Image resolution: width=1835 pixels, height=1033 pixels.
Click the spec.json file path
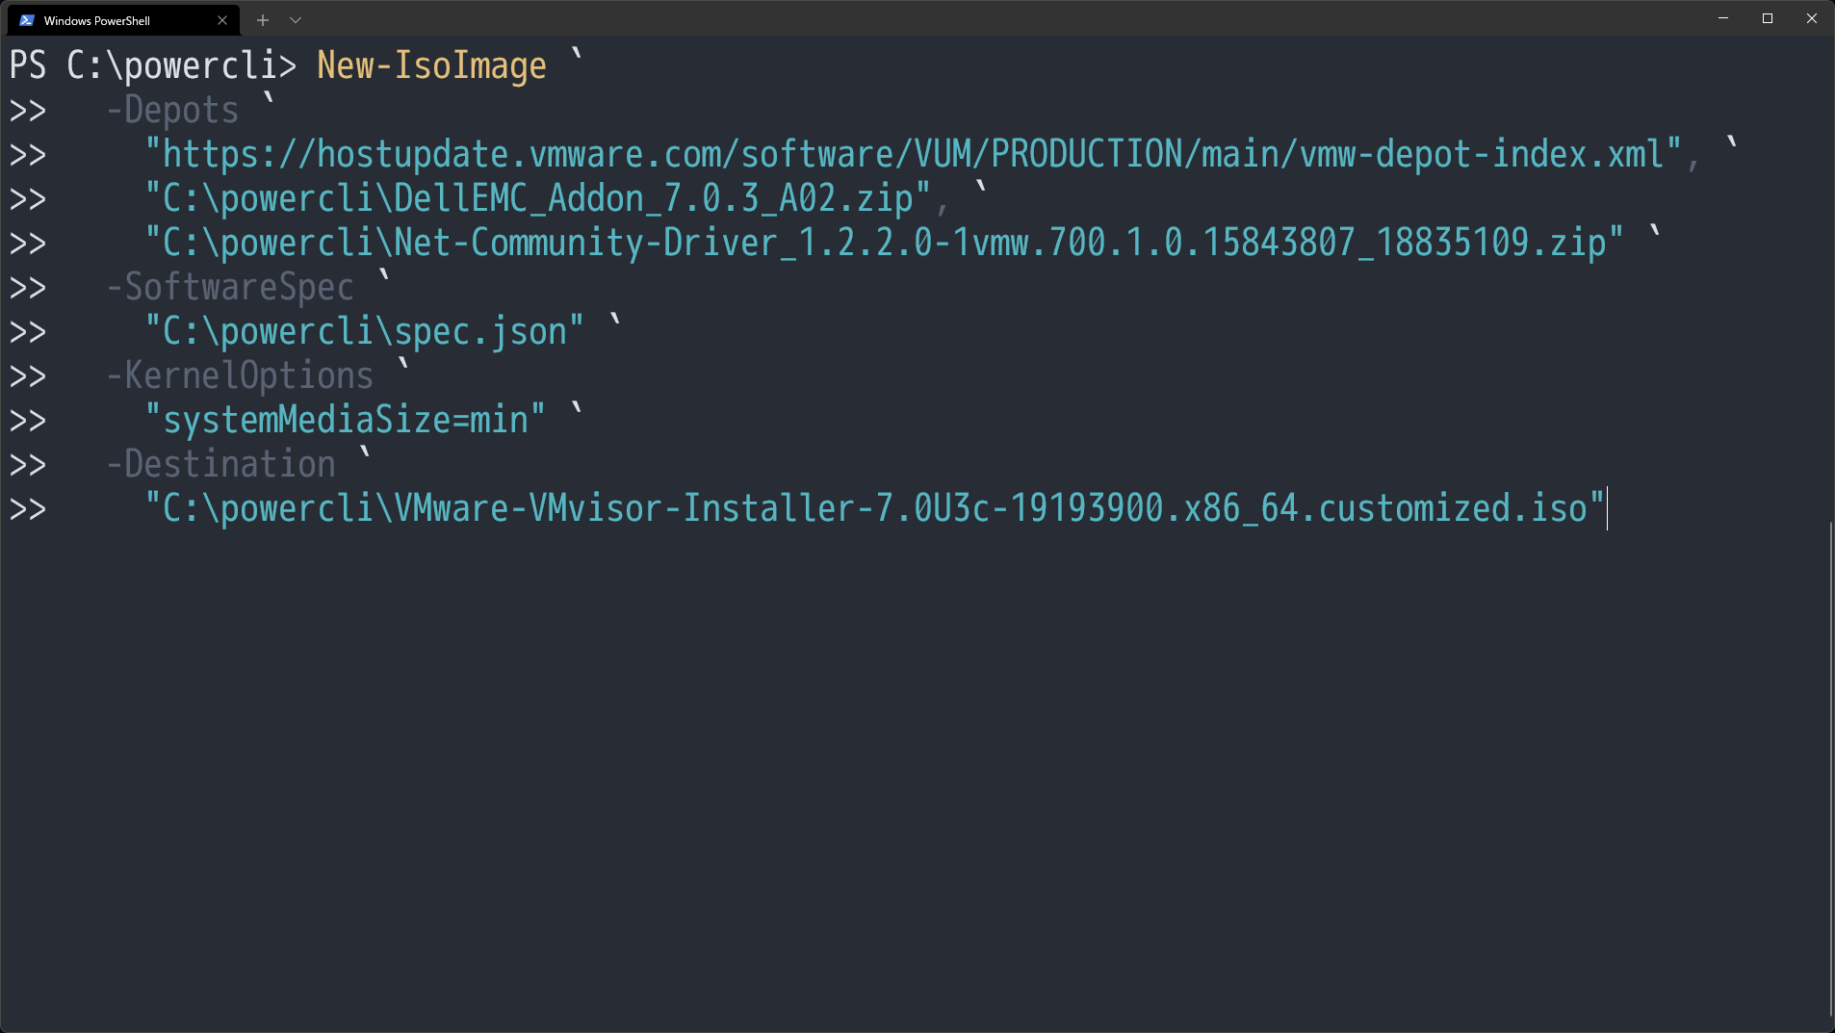[x=364, y=330]
